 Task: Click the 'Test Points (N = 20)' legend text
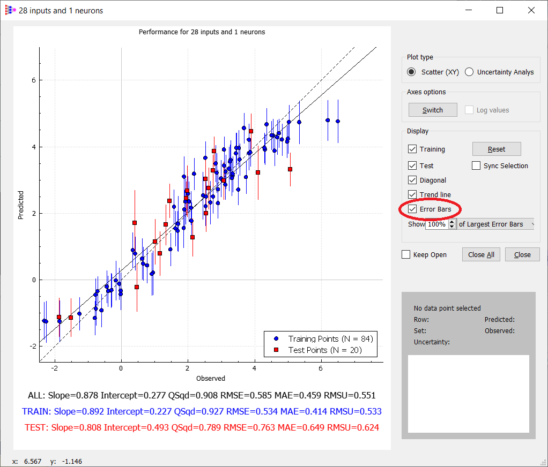coord(325,350)
